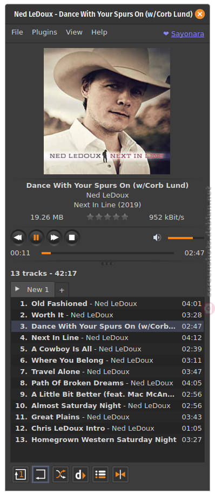Screen dimensions: 215x496
Task: Toggle repeat-one mode icon
Action: pos(21,474)
